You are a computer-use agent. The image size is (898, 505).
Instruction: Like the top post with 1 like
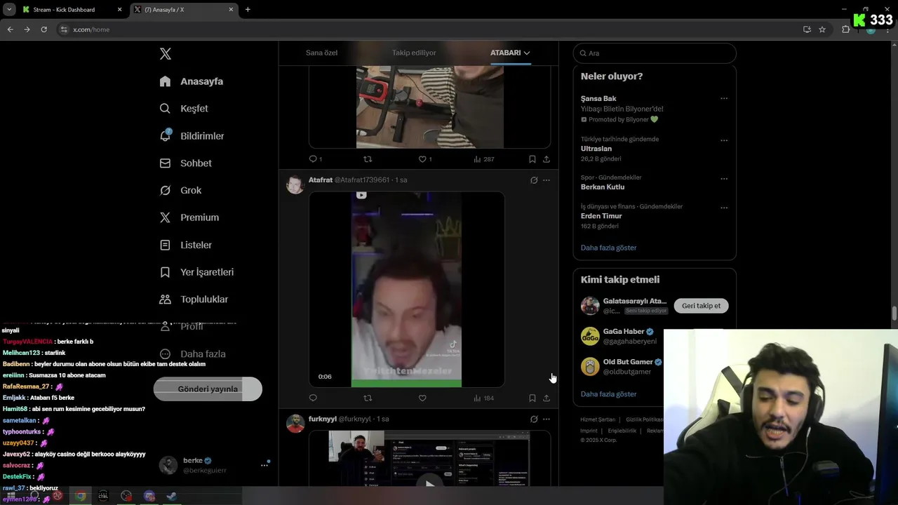(x=424, y=159)
